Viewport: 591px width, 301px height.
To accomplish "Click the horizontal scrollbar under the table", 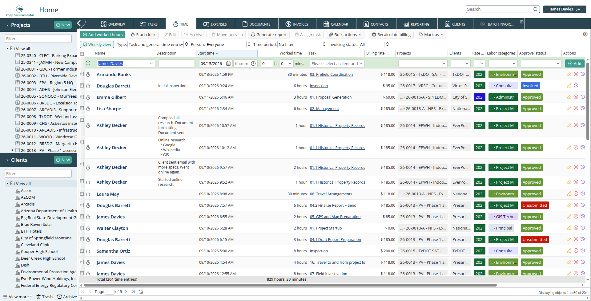I will coord(290,285).
